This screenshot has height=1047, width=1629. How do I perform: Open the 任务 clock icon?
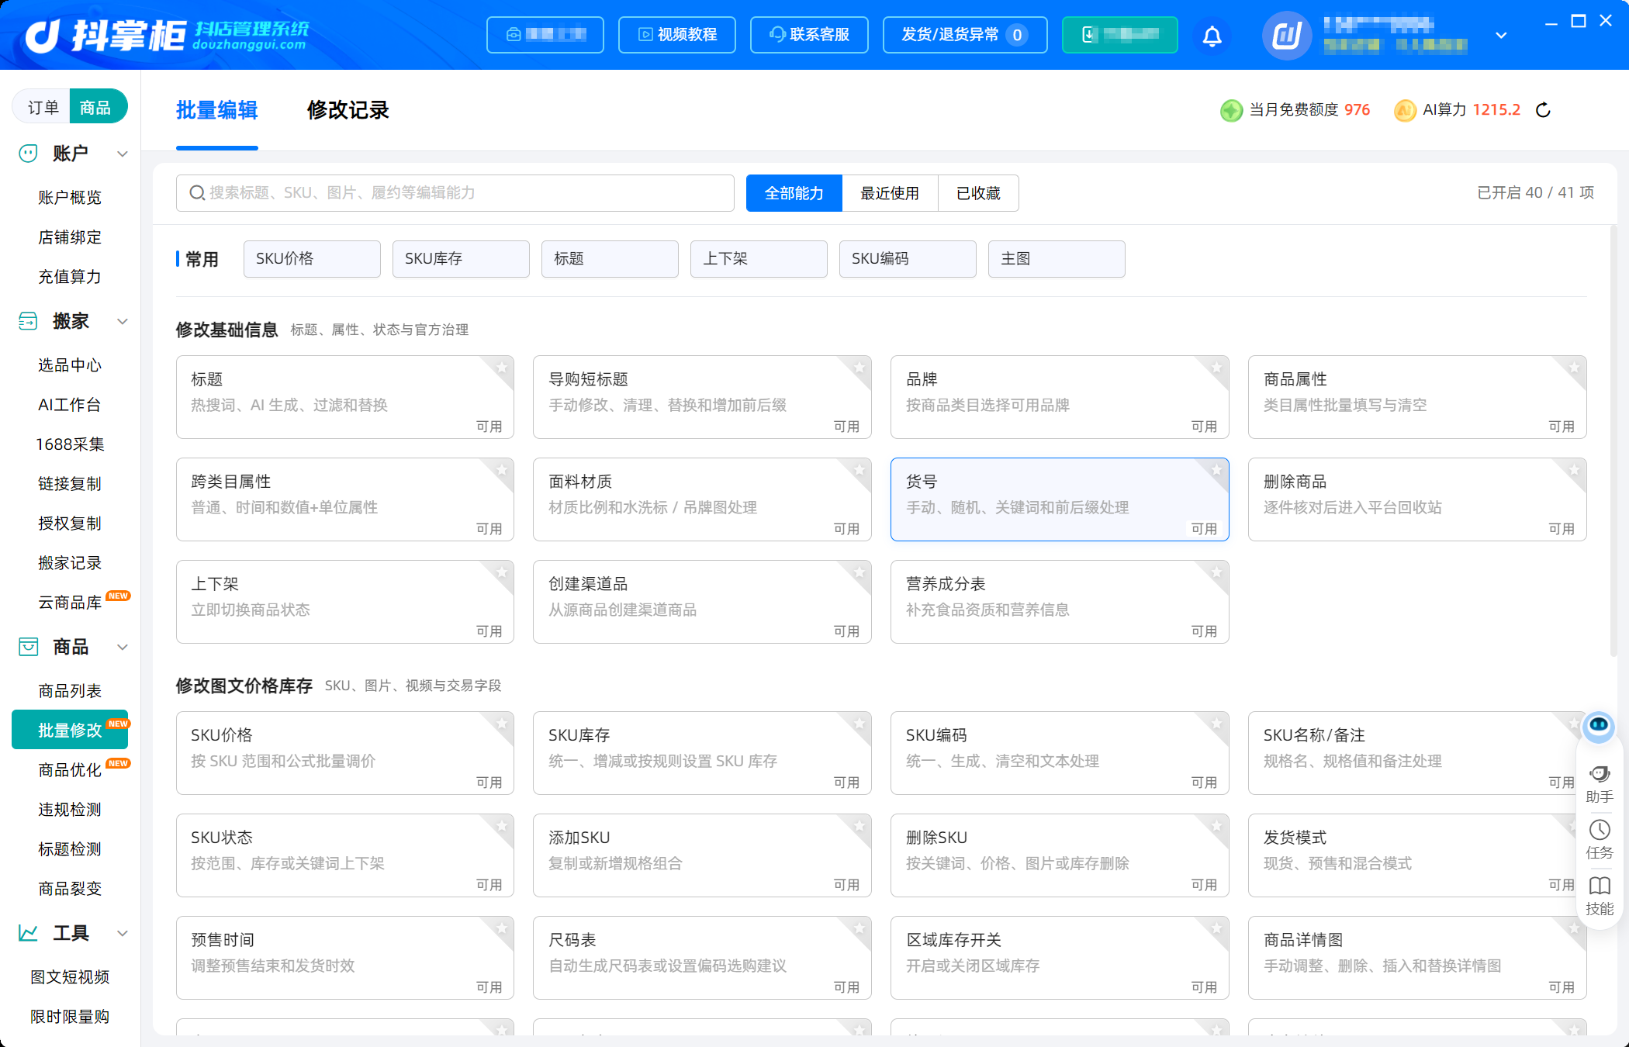1599,839
